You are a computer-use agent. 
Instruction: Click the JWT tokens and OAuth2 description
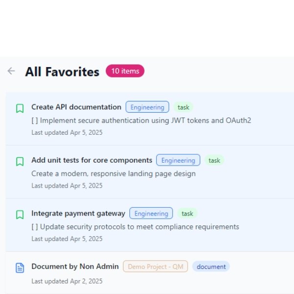(141, 121)
